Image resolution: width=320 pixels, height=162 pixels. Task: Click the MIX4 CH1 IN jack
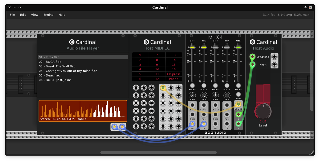click(192, 124)
